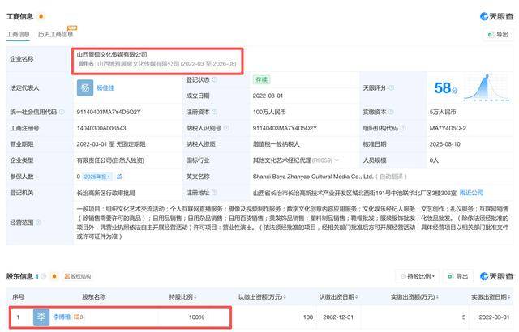Image resolution: width=519 pixels, height=332 pixels.
Task: Click the 成立日期 value 2022-03-01
Action: [x=268, y=96]
